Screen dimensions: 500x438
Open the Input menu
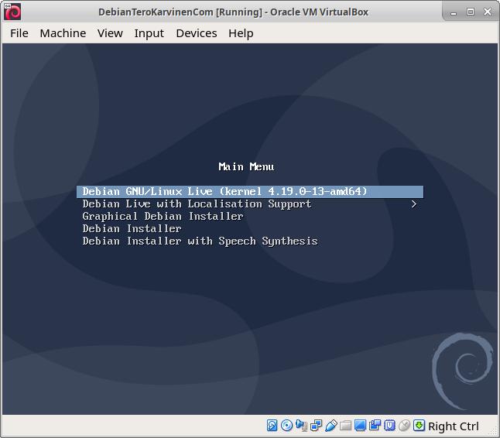(149, 33)
